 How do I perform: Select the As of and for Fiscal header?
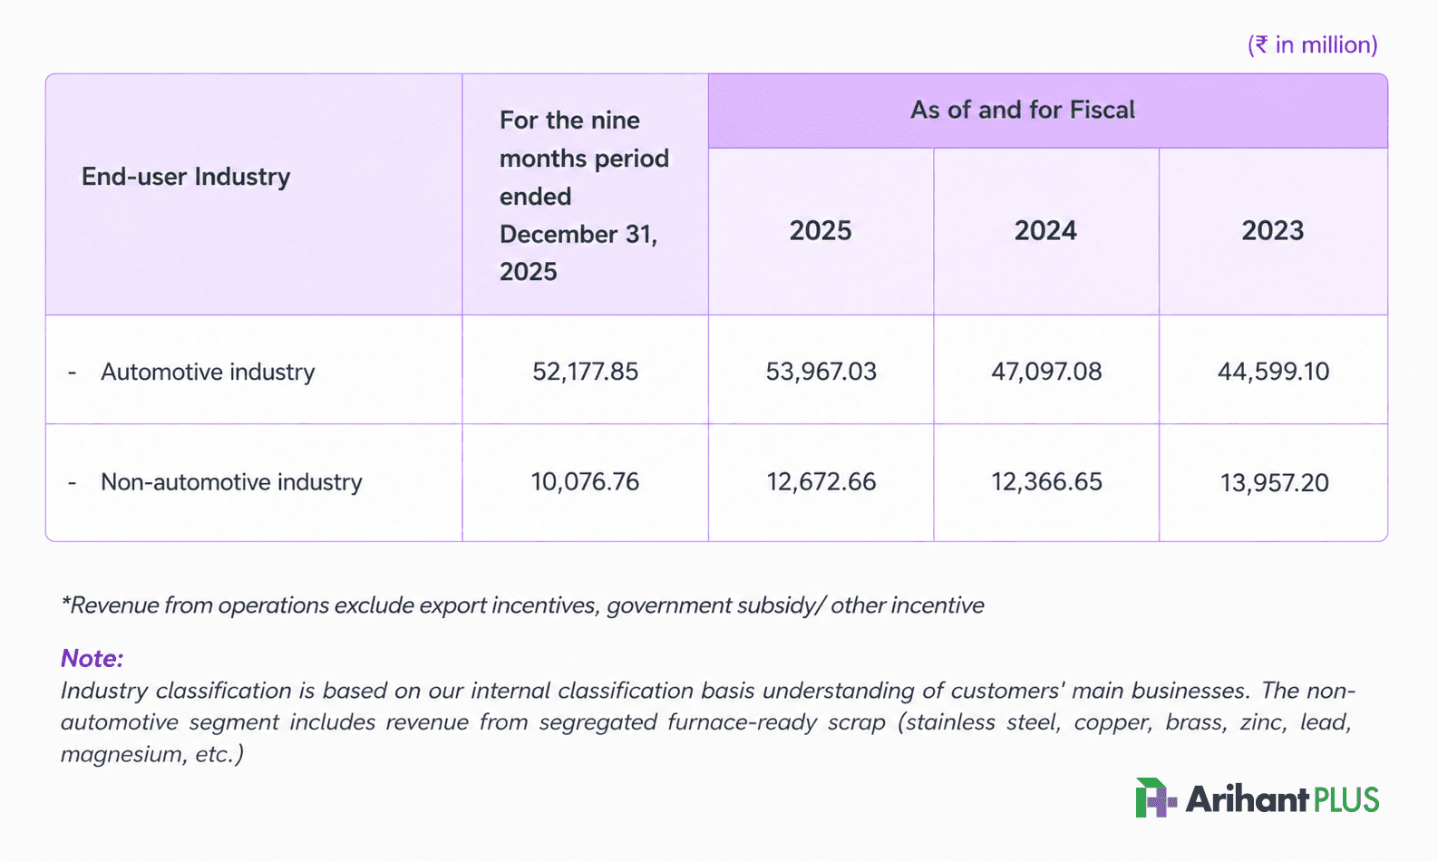1047,111
